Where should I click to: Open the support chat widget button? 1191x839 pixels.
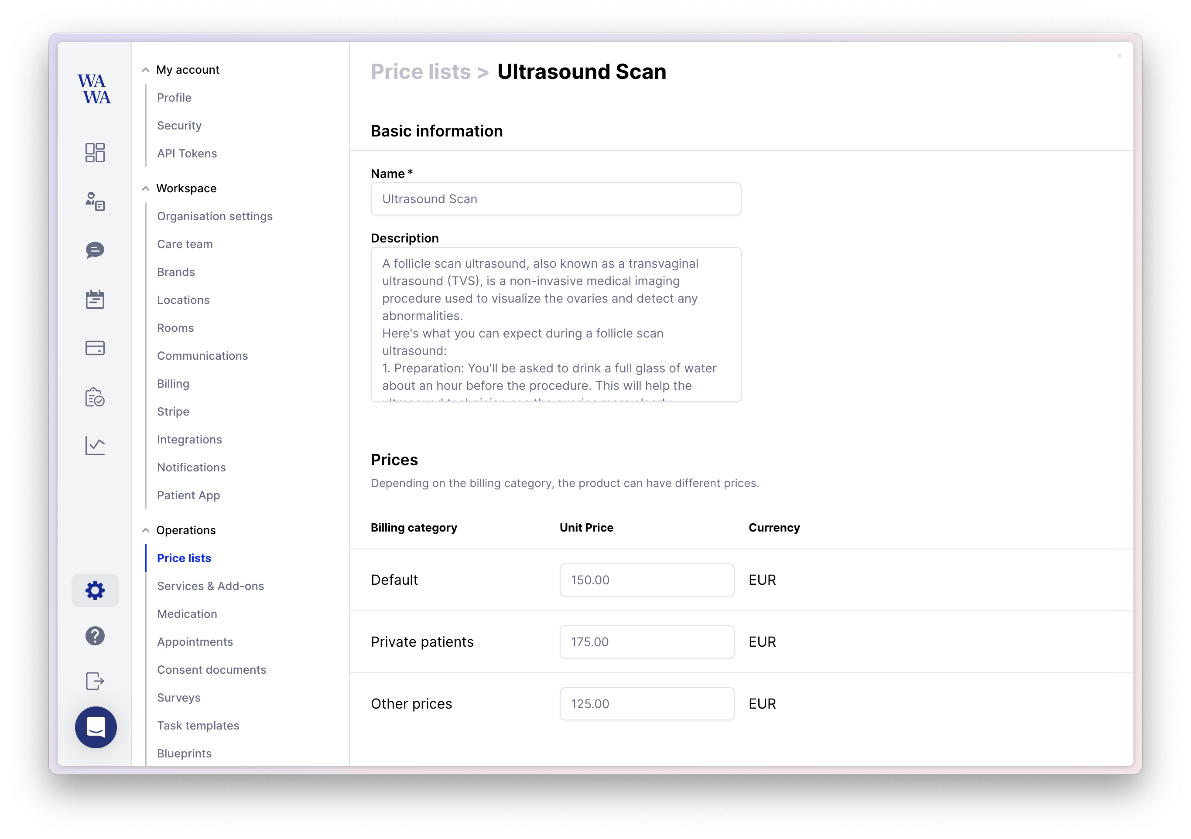coord(96,727)
